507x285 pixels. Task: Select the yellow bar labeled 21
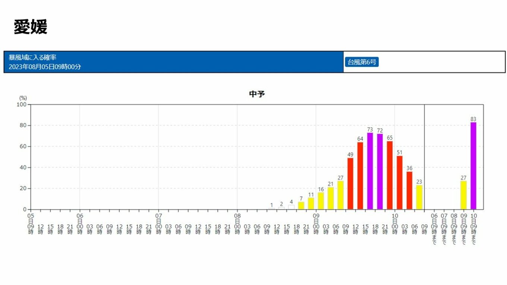point(331,198)
